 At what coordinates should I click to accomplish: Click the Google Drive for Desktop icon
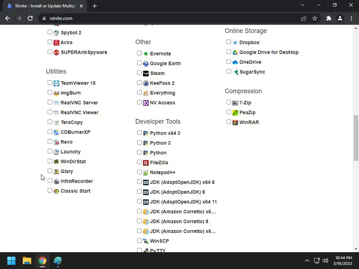click(235, 53)
